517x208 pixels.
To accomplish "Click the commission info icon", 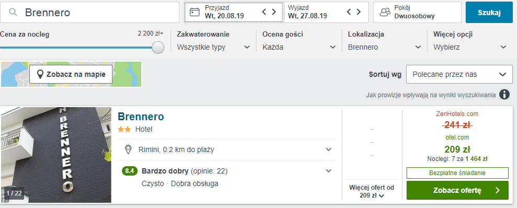I will 504,95.
